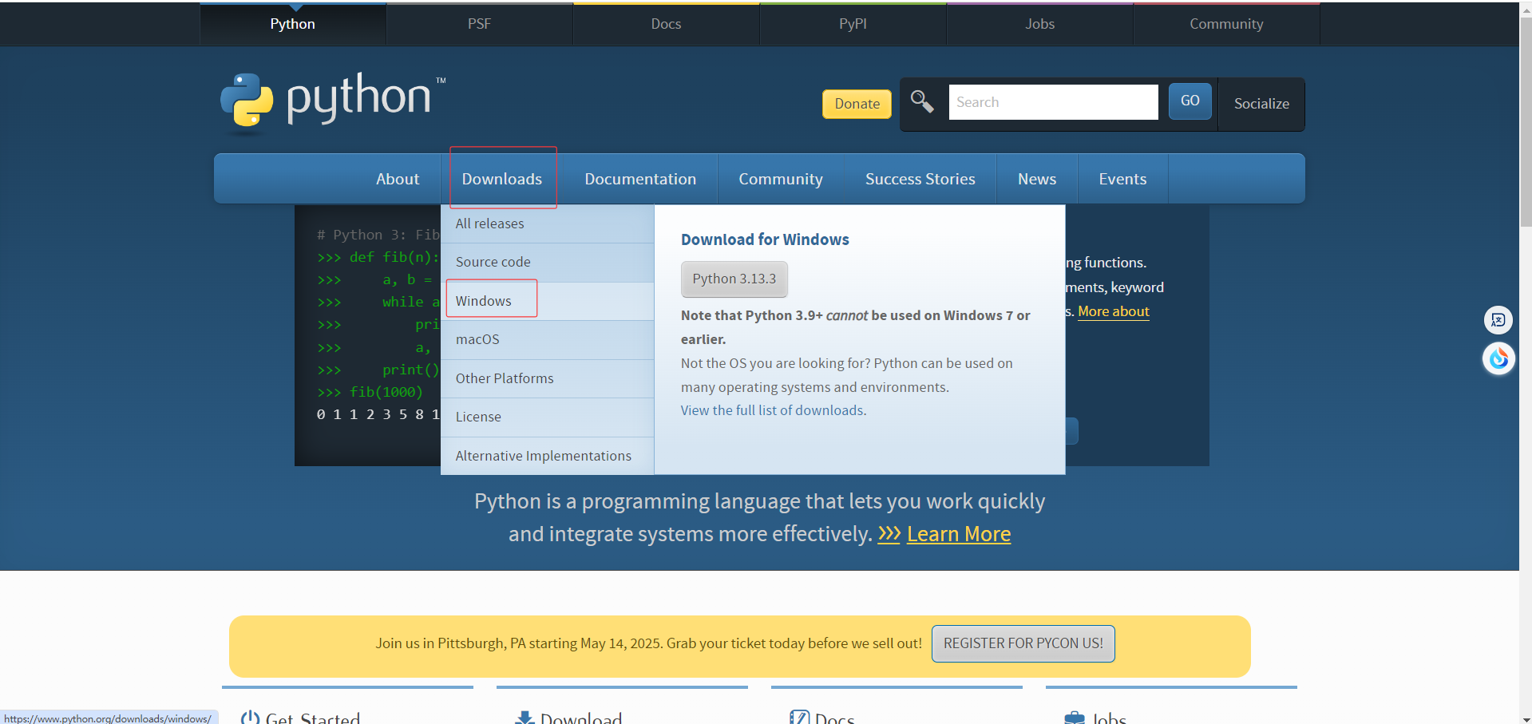Click the Get Started power icon

pyautogui.click(x=250, y=717)
